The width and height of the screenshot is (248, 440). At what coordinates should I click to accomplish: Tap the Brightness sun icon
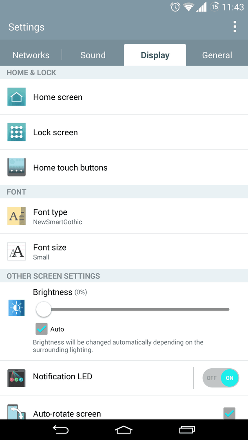[17, 308]
